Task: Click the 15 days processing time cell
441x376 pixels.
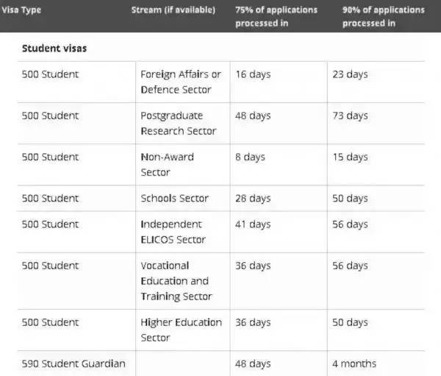Action: coord(350,157)
